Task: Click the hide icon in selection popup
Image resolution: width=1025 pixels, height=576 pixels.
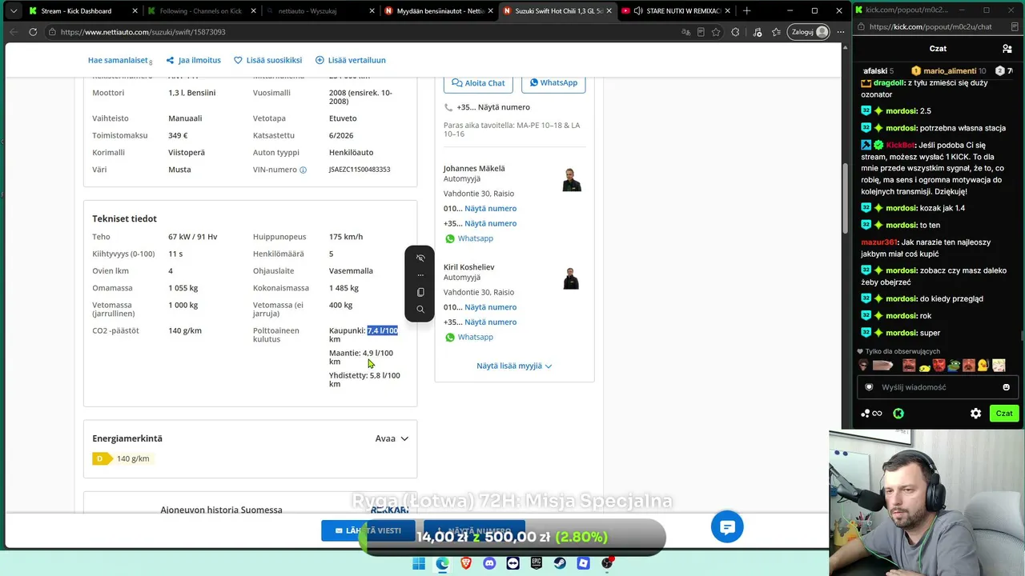Action: pyautogui.click(x=420, y=258)
